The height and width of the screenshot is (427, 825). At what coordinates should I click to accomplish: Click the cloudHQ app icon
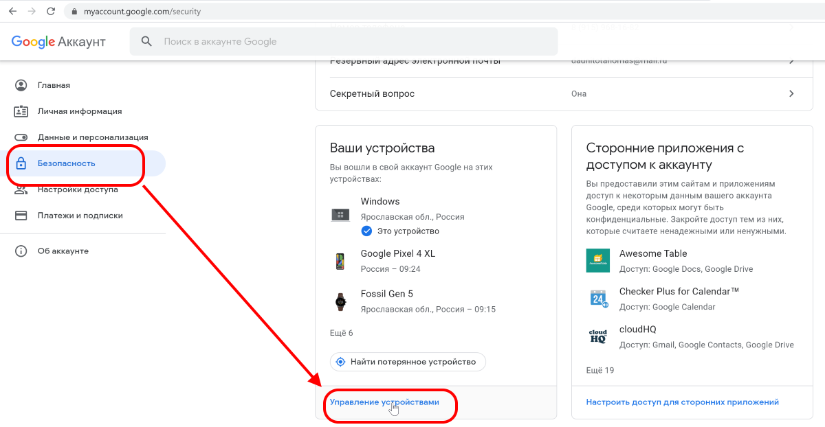[598, 336]
